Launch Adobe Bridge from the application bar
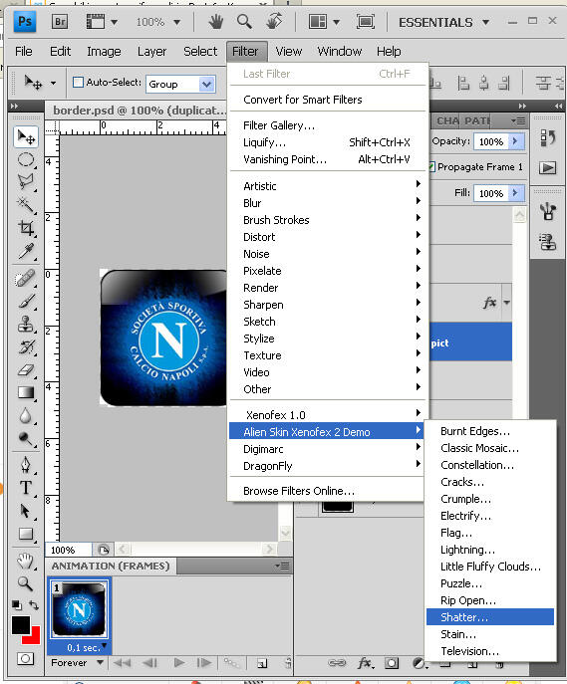Screen dimensions: 567x684 pyautogui.click(x=60, y=21)
